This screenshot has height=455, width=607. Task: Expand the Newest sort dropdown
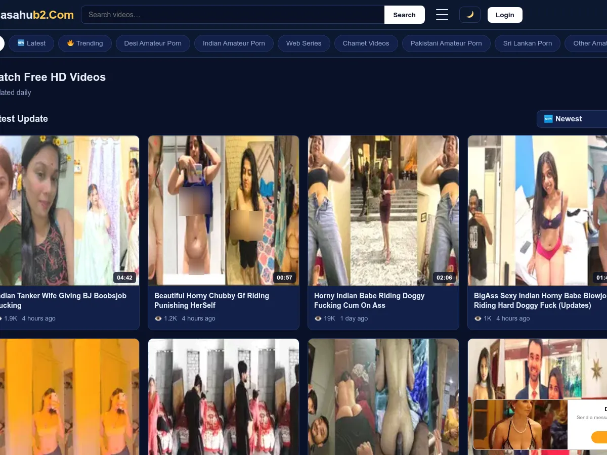tap(572, 119)
